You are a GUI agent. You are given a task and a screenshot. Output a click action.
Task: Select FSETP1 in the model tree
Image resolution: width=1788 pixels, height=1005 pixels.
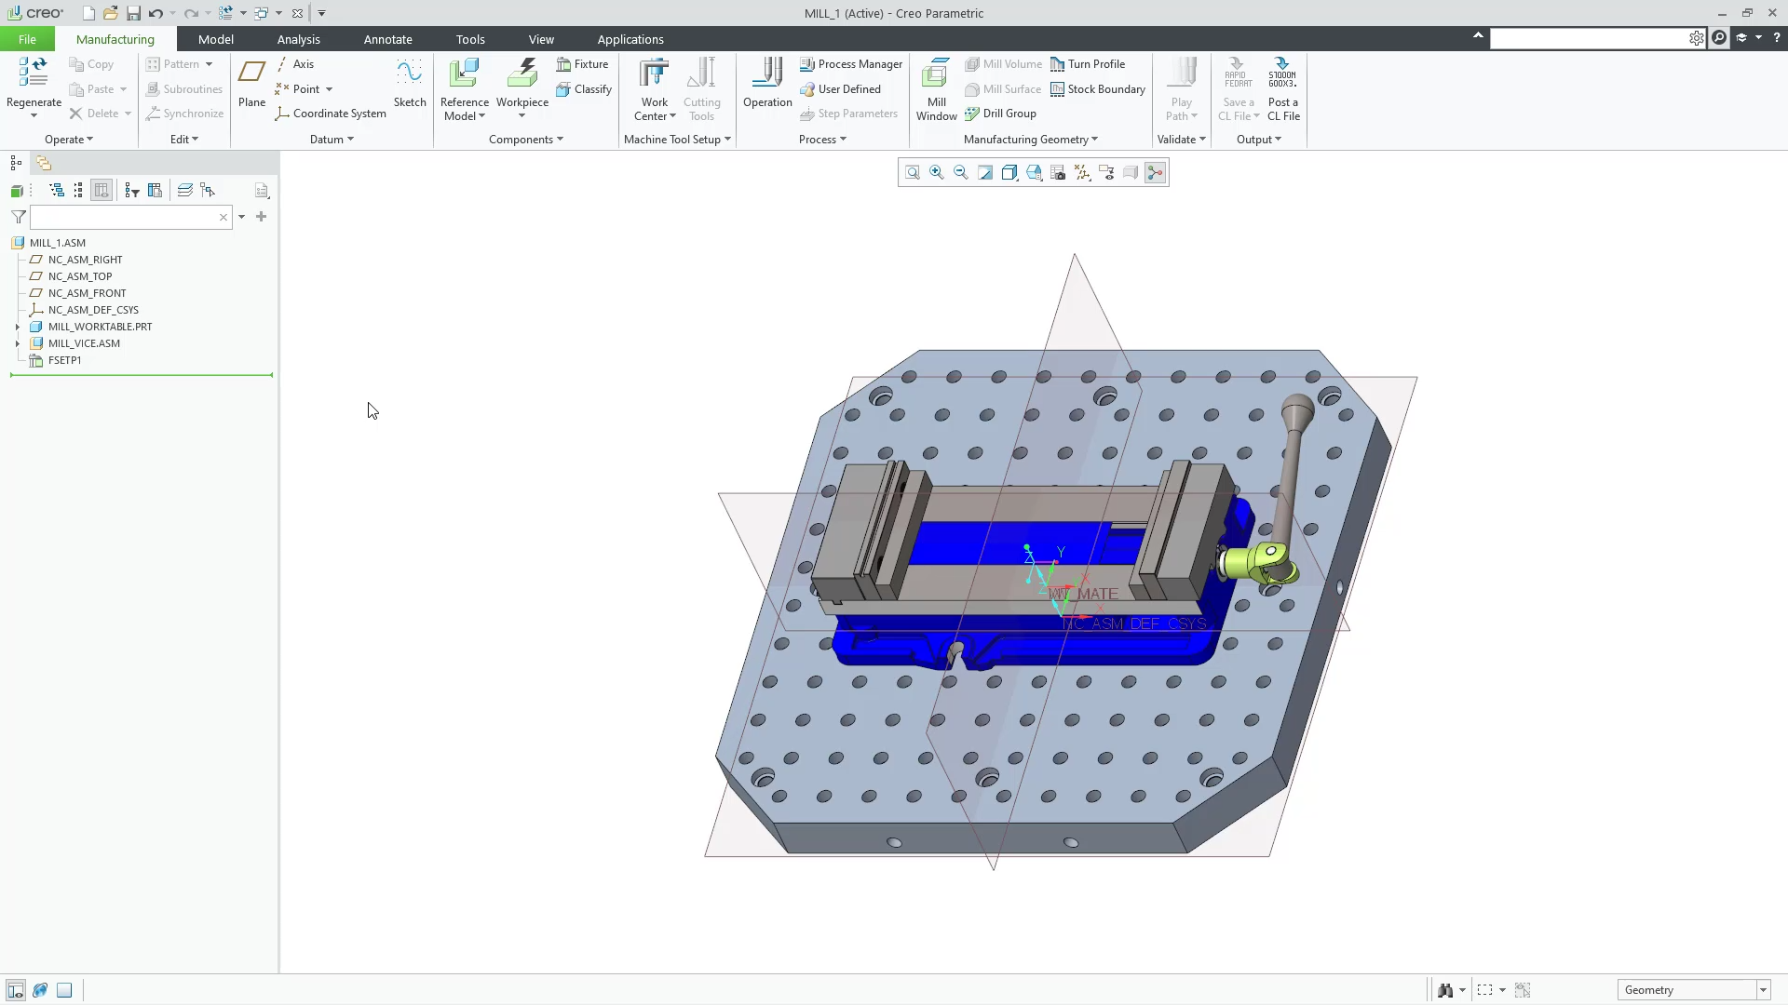point(65,361)
